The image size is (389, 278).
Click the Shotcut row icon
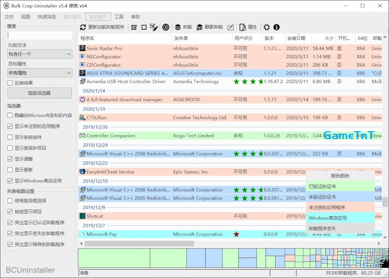(82, 216)
